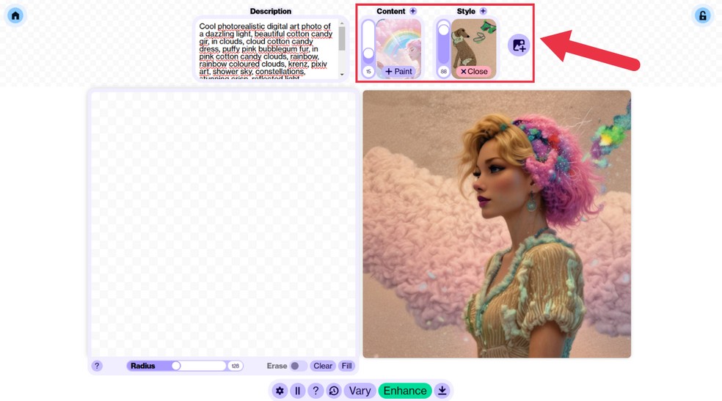Image resolution: width=722 pixels, height=401 pixels.
Task: Click the Description heading
Action: (x=270, y=11)
